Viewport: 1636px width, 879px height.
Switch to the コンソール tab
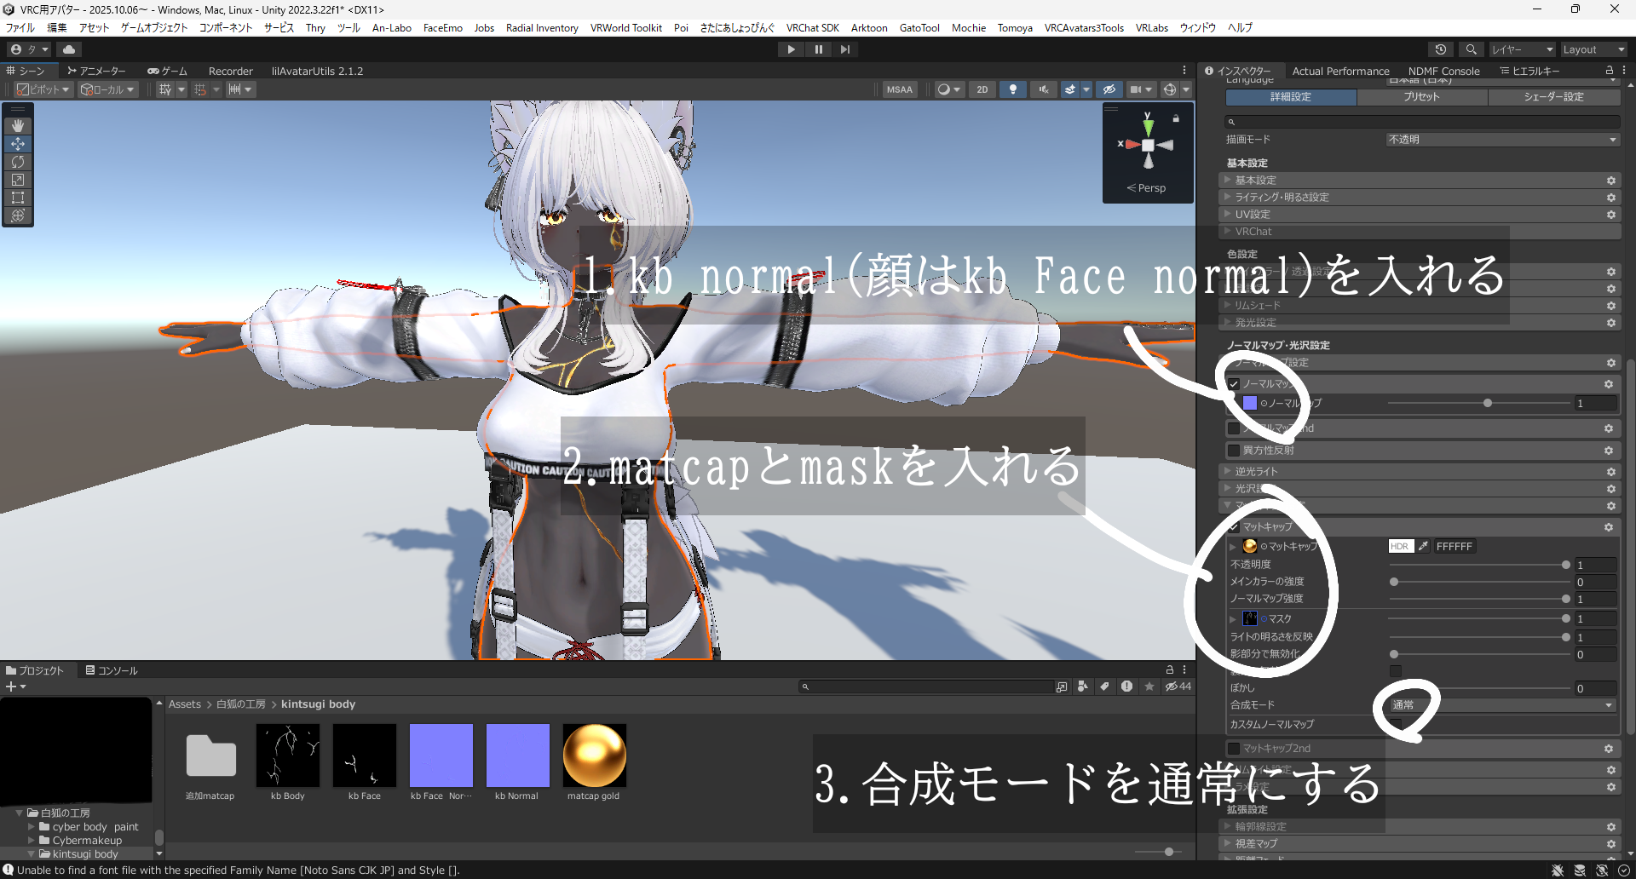pos(112,671)
